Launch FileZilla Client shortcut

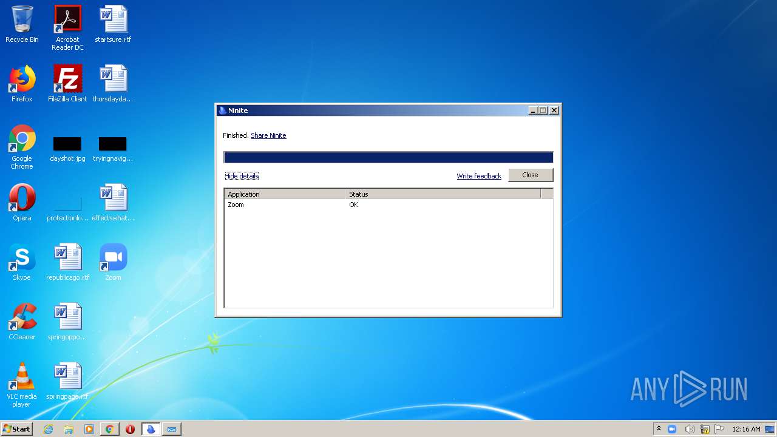[67, 84]
